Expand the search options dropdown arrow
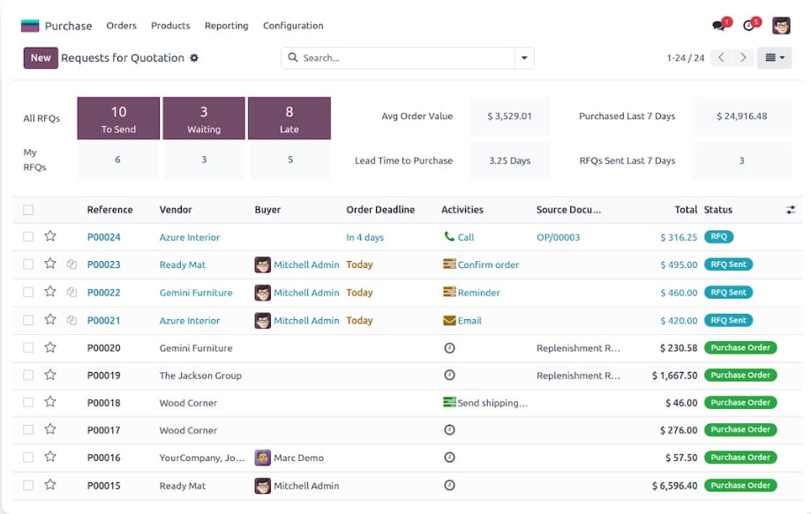This screenshot has width=811, height=514. (x=525, y=58)
